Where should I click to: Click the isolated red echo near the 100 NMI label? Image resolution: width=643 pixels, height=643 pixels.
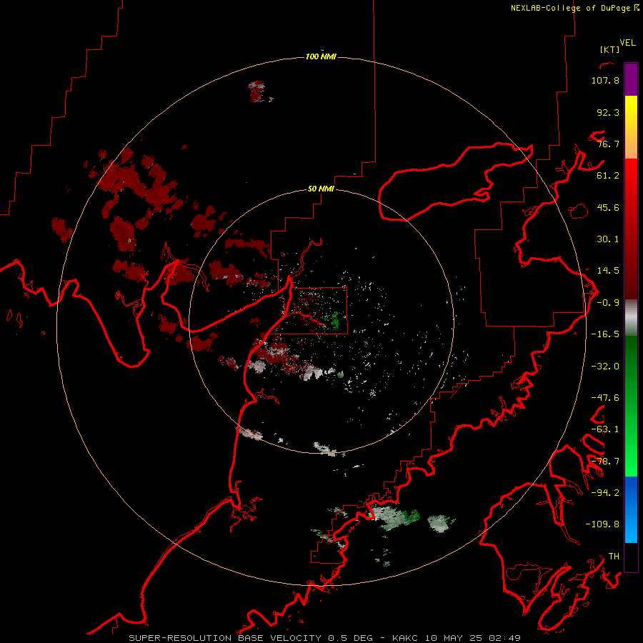[x=257, y=91]
